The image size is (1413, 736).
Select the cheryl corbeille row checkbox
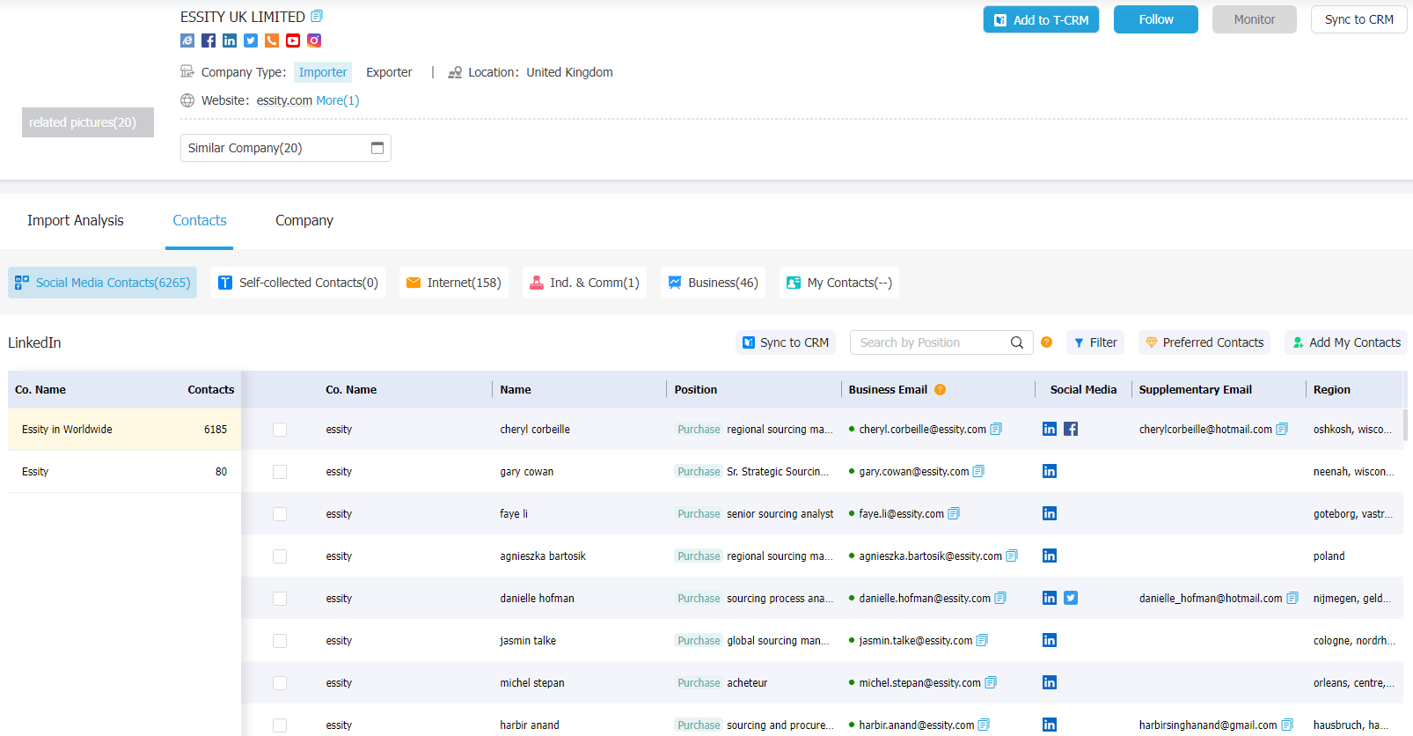[x=280, y=430]
